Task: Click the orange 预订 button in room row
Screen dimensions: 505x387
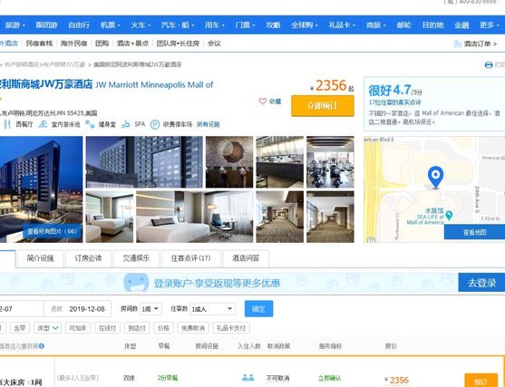Action: click(x=481, y=381)
